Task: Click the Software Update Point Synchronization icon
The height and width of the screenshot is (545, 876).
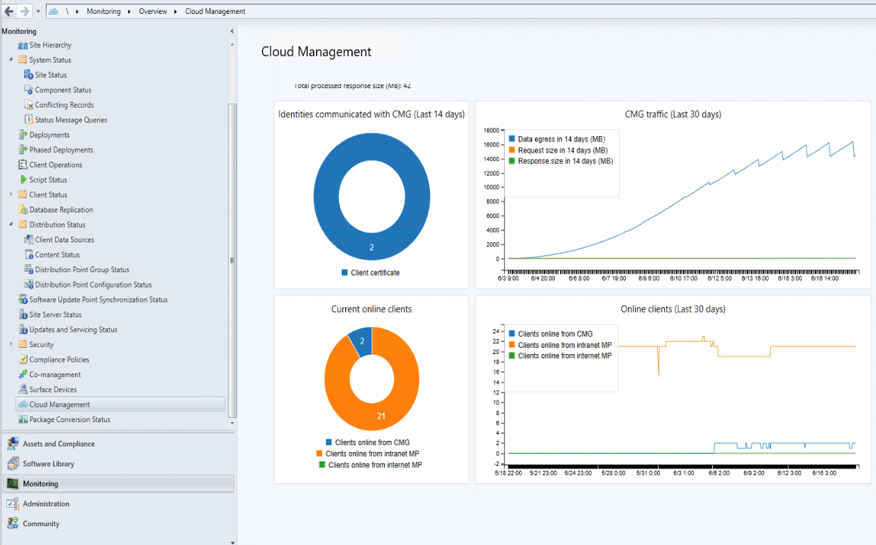Action: pyautogui.click(x=23, y=300)
